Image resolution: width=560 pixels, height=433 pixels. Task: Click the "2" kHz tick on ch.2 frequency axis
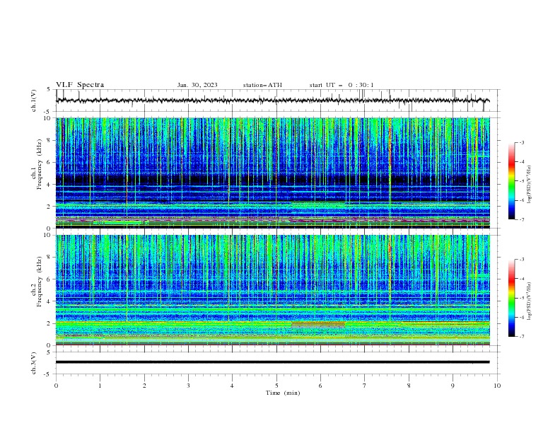[x=50, y=323]
